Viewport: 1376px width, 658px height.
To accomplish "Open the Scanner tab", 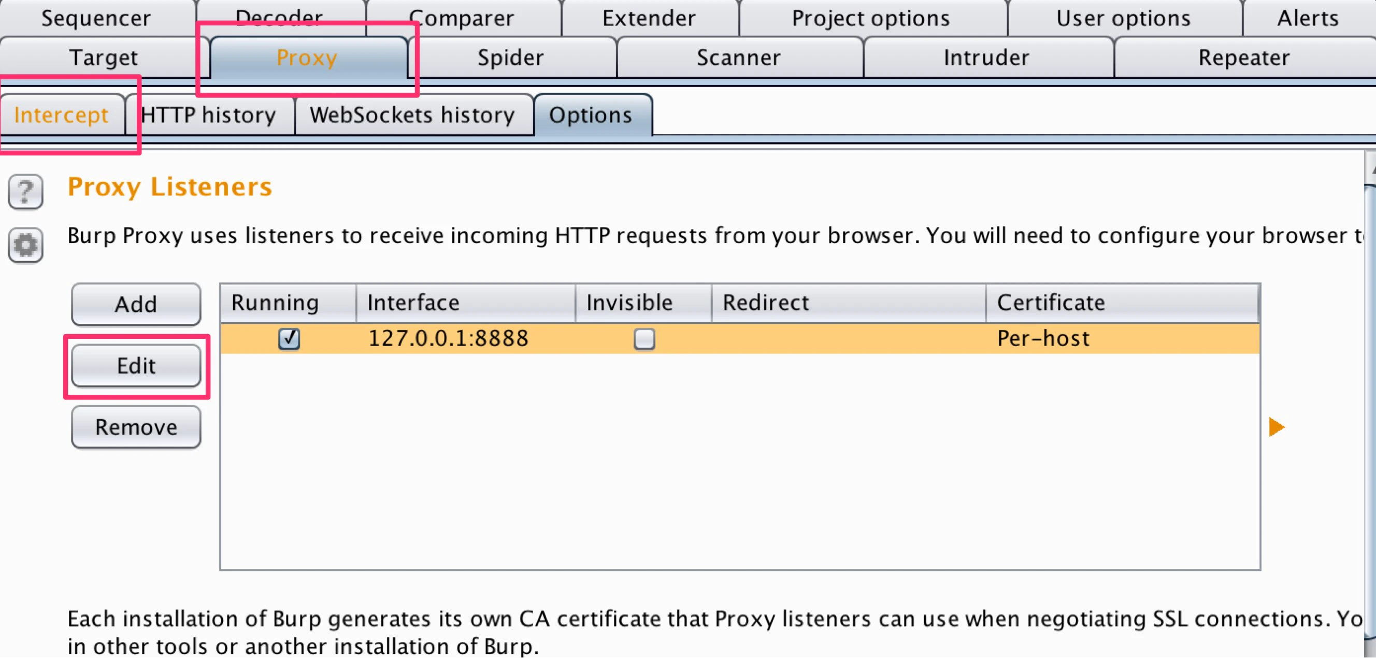I will pyautogui.click(x=739, y=57).
